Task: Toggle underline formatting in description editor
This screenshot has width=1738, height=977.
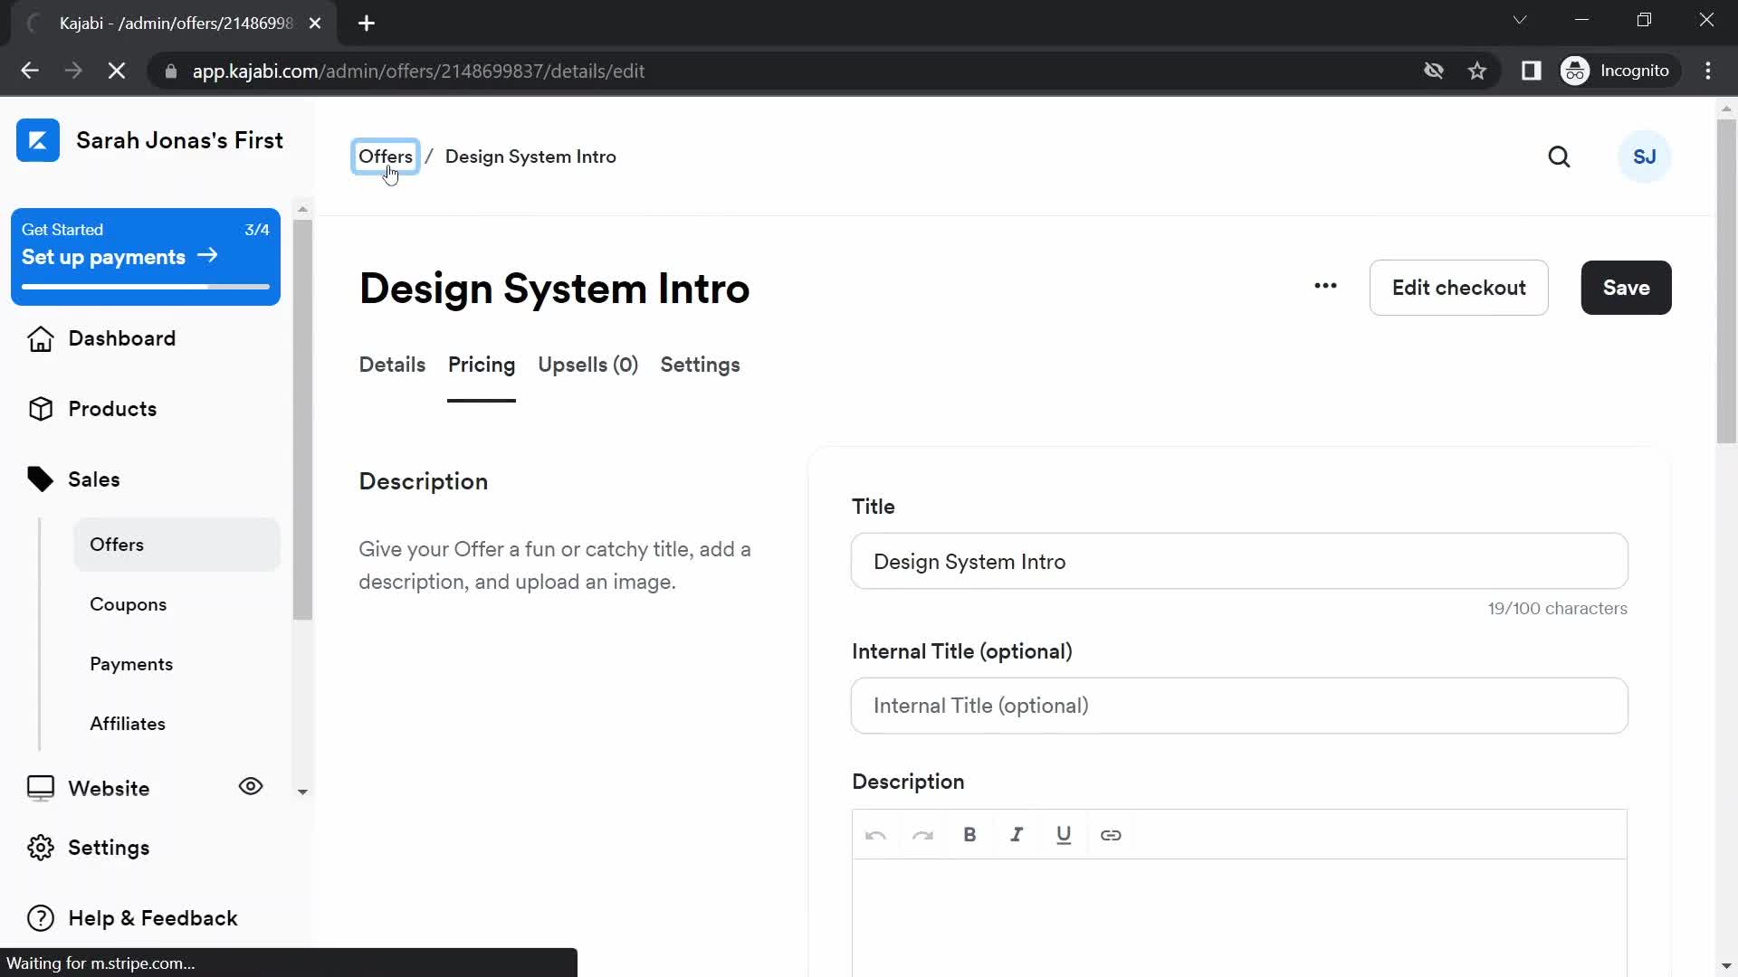Action: (x=1064, y=835)
